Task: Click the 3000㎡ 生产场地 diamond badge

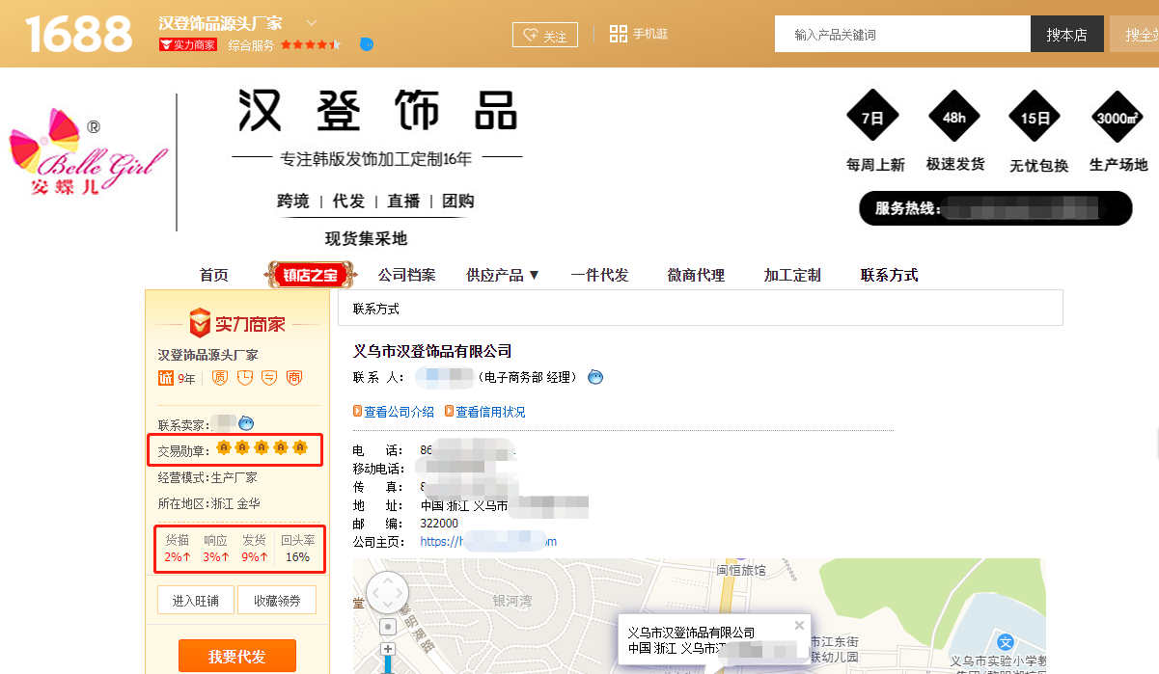Action: click(x=1118, y=118)
